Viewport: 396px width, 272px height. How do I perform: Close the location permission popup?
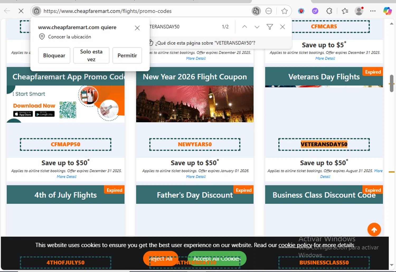[137, 28]
